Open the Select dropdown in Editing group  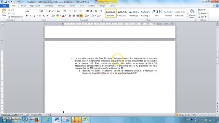click(203, 17)
